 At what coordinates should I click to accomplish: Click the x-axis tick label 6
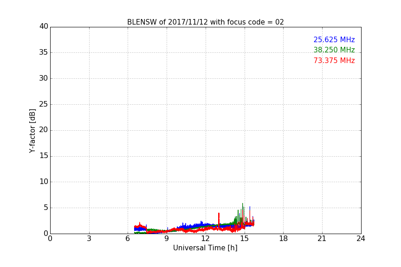(x=128, y=239)
